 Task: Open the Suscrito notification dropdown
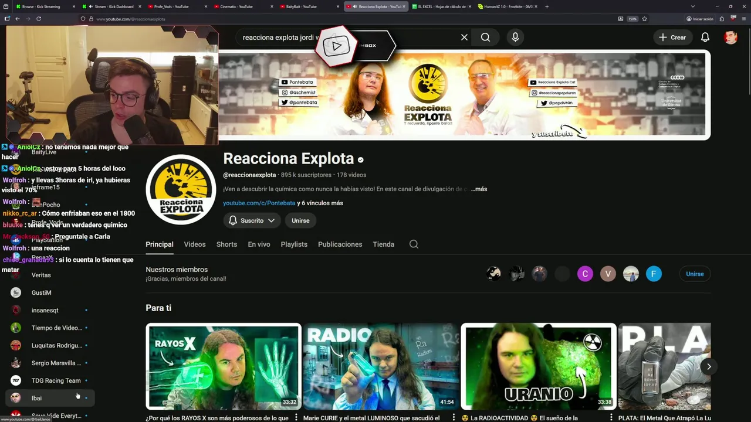click(252, 220)
